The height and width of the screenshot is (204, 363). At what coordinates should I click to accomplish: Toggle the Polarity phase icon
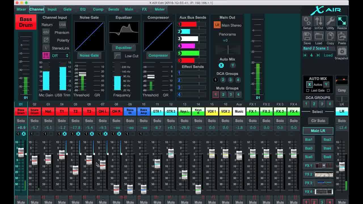46,40
